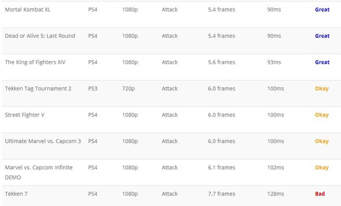Click the Tekken Tag Tournament 2 title
Viewport: 341px width, 206px height.
(38, 88)
